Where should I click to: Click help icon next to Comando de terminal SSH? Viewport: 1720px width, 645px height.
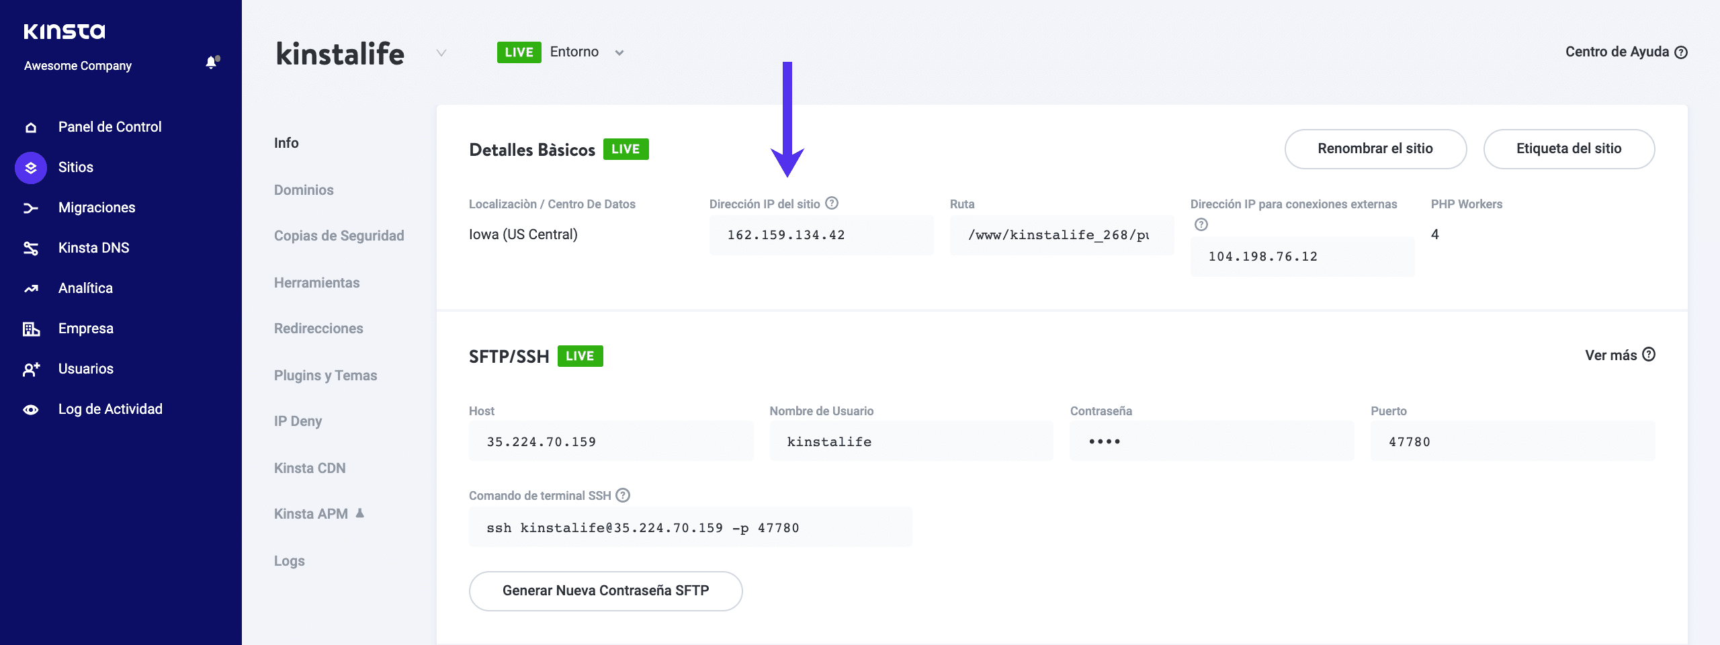pos(623,495)
